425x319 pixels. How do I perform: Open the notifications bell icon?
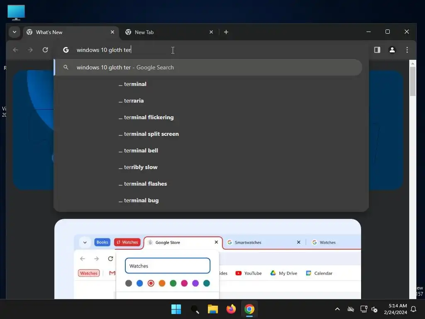point(414,309)
